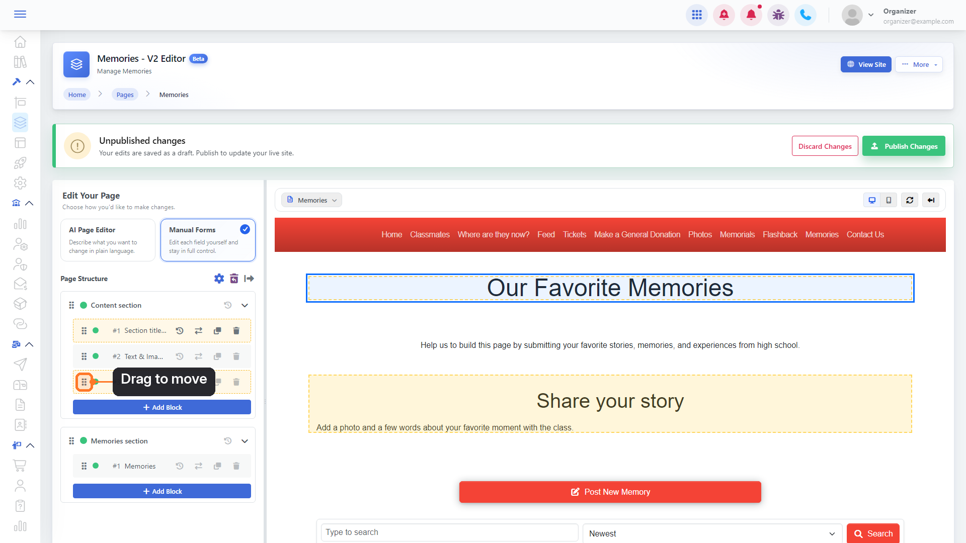This screenshot has width=966, height=543.
Task: Open Flashback in site navigation
Action: (x=780, y=235)
